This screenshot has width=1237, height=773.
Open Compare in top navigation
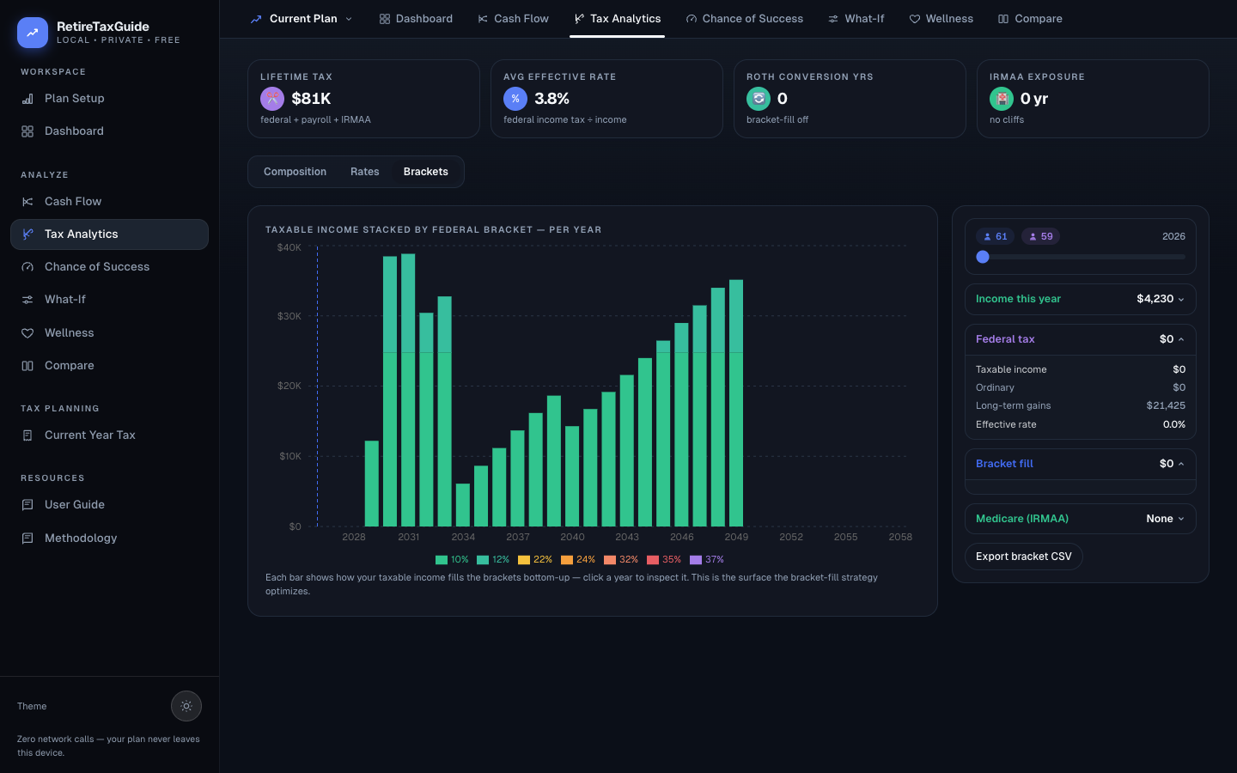1031,19
